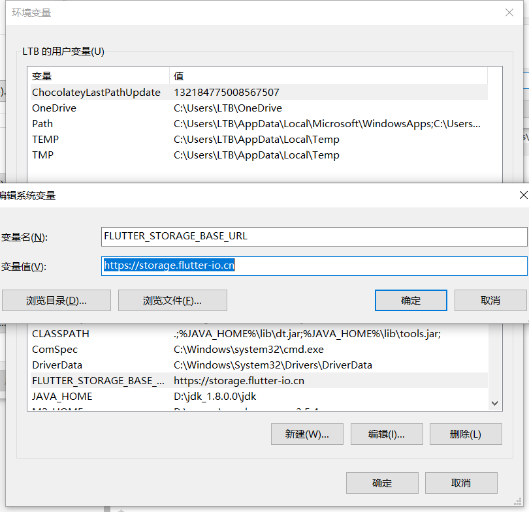Click value C:\Users\LTB\OneDrive
The height and width of the screenshot is (512, 529).
pyautogui.click(x=228, y=108)
